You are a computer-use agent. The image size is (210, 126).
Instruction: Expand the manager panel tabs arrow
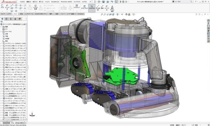tap(26, 19)
